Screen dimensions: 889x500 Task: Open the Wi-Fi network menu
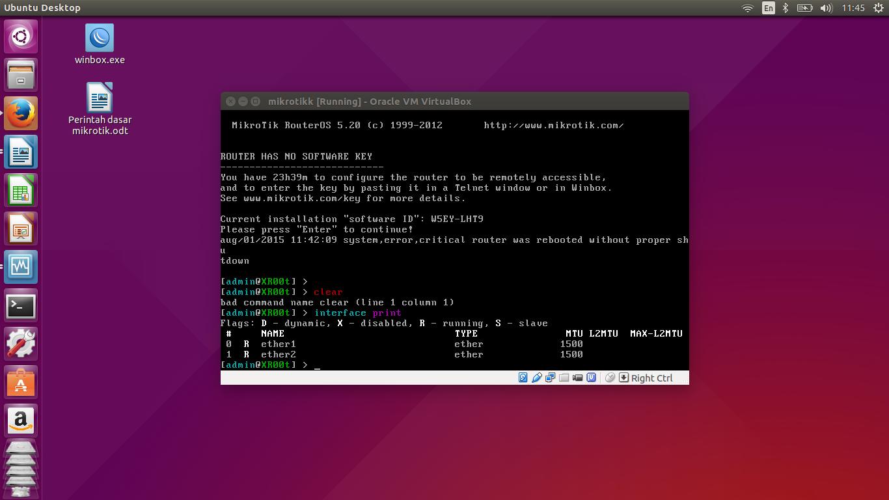(748, 8)
